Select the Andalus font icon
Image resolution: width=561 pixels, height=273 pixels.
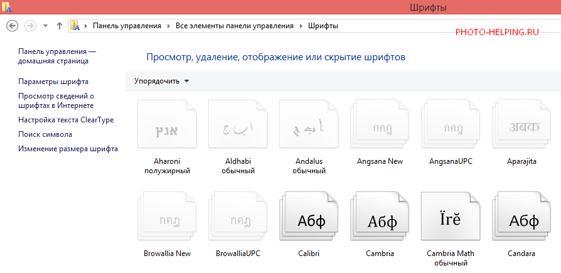pos(309,124)
